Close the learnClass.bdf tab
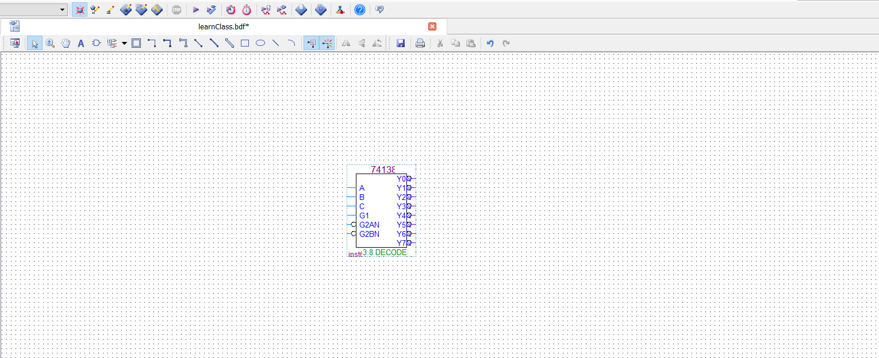Viewport: 879px width, 358px height. tap(432, 26)
